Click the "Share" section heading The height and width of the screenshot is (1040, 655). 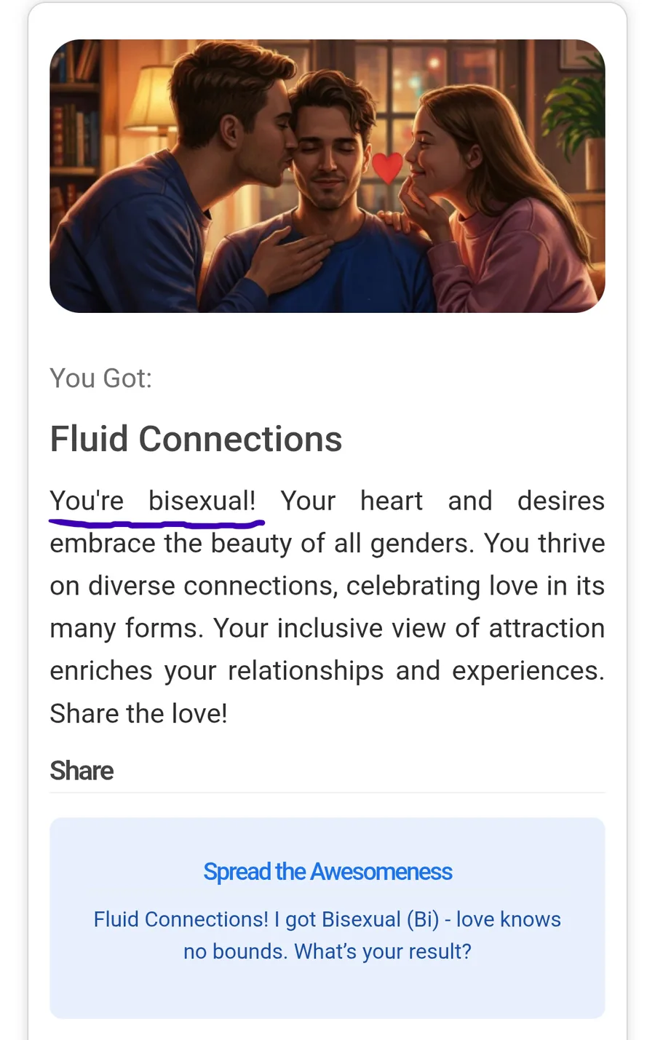(82, 771)
